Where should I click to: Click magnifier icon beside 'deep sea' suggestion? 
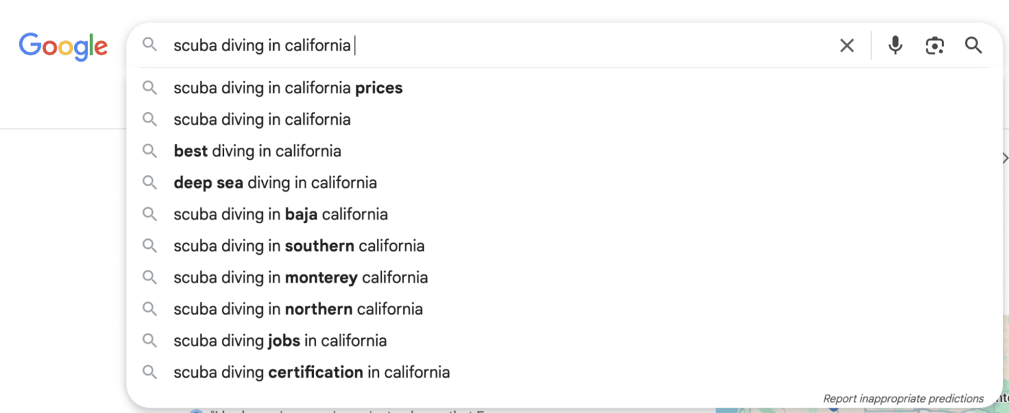click(150, 183)
